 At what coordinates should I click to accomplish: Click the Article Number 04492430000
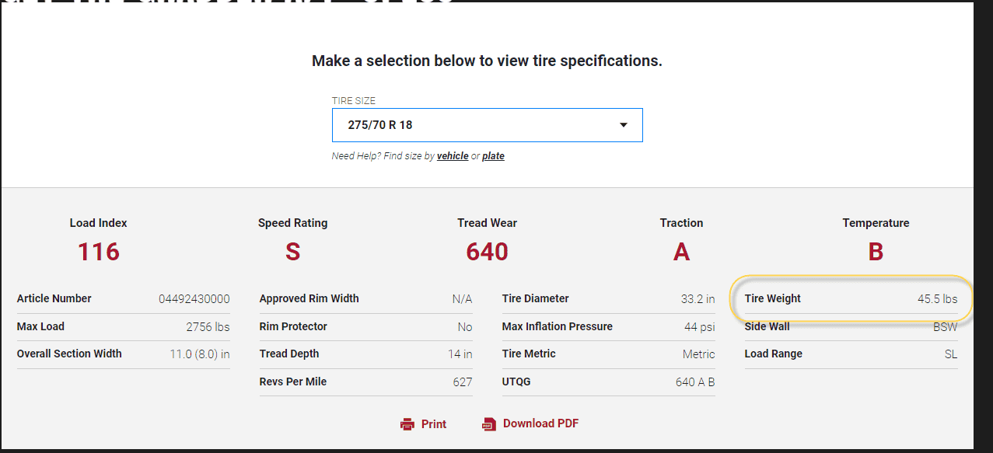click(x=194, y=299)
